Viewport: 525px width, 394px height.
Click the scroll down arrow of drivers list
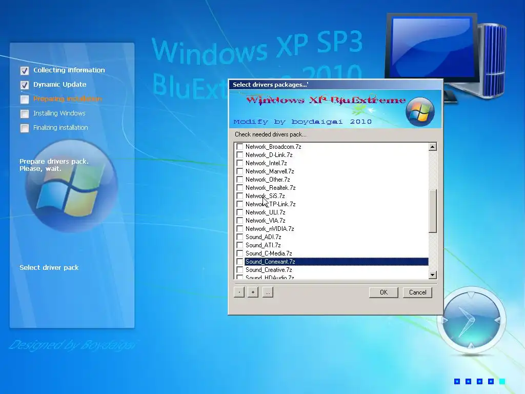click(x=433, y=275)
